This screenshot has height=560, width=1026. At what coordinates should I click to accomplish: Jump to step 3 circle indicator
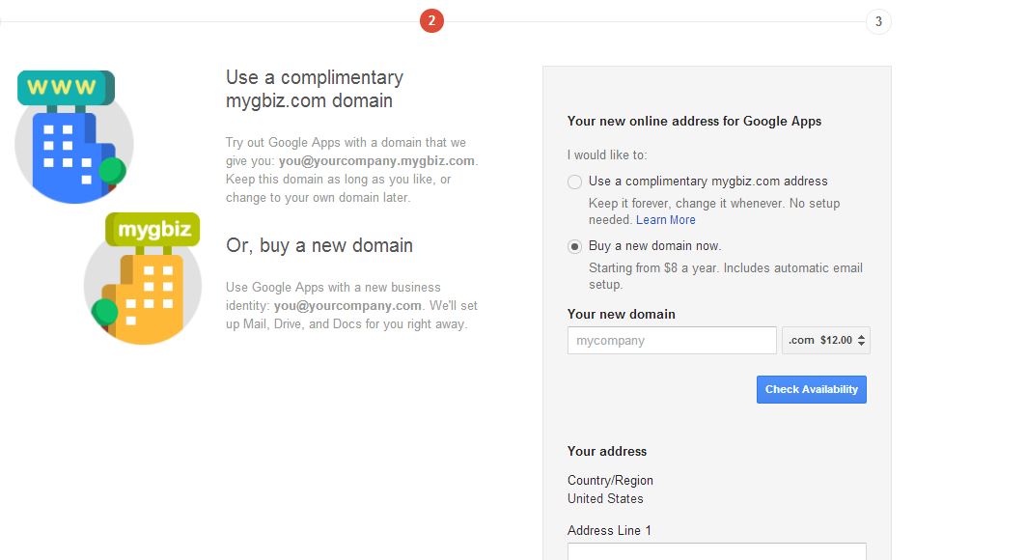coord(878,21)
